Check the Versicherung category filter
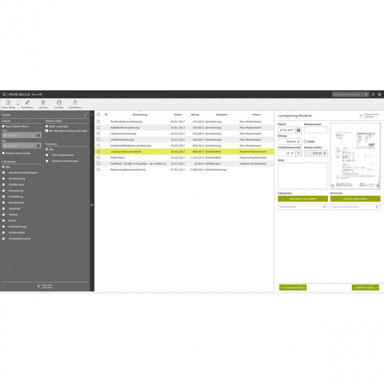384x384 pixels. click(3, 179)
